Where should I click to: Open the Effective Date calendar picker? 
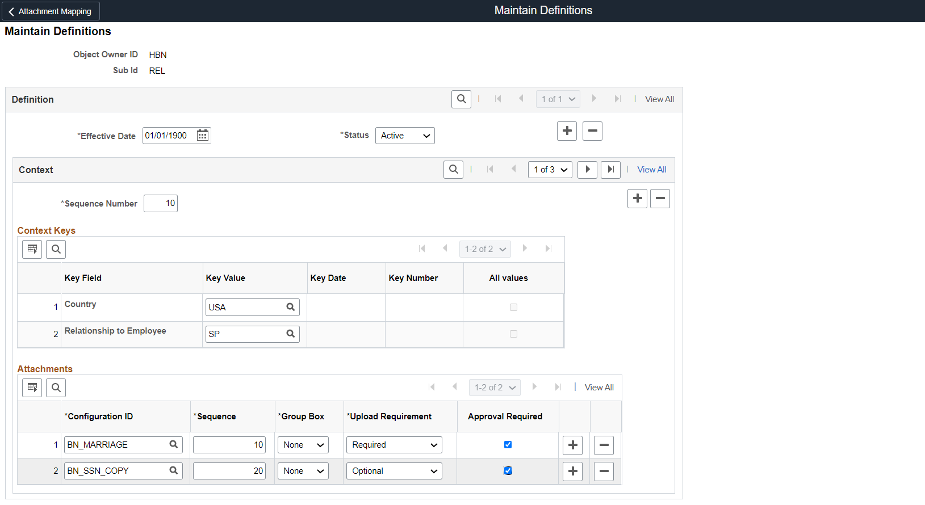coord(202,136)
